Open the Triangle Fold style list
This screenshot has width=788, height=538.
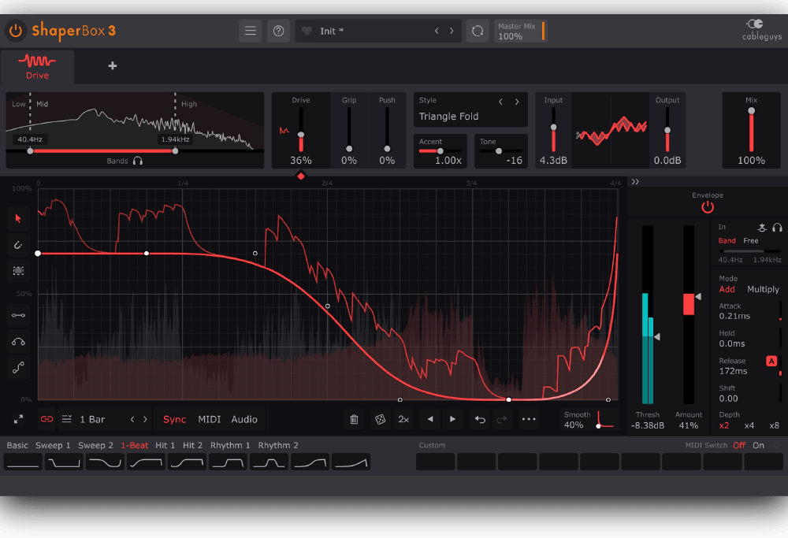[449, 117]
